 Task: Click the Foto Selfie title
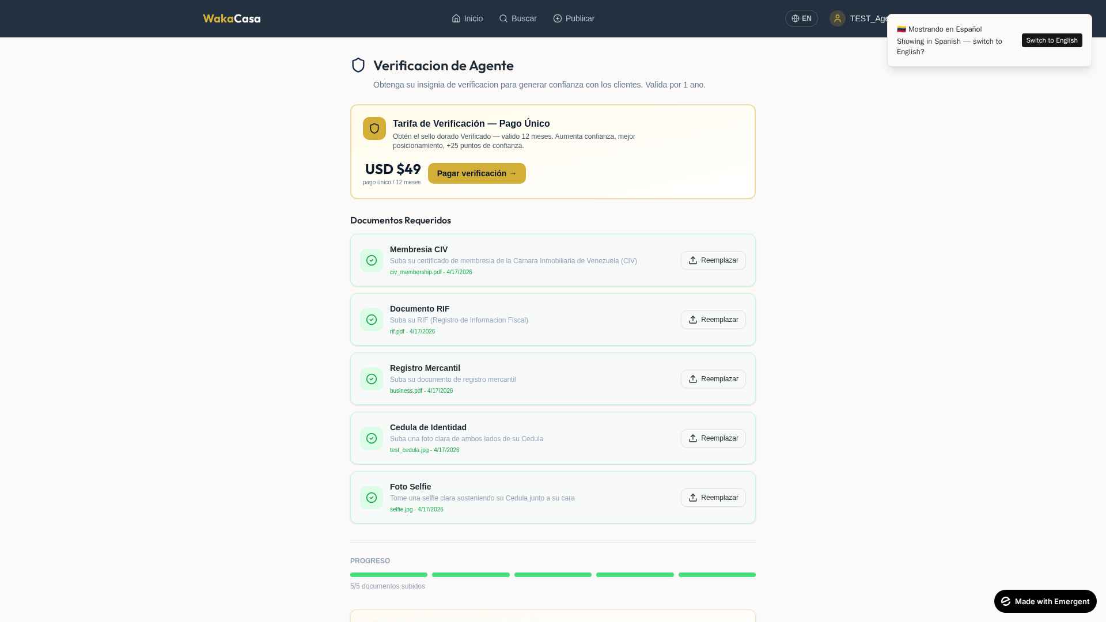pyautogui.click(x=410, y=487)
